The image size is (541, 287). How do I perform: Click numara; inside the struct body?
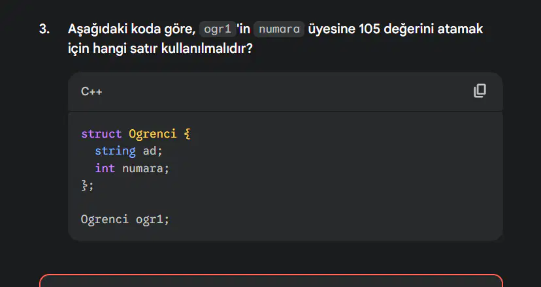pyautogui.click(x=146, y=168)
